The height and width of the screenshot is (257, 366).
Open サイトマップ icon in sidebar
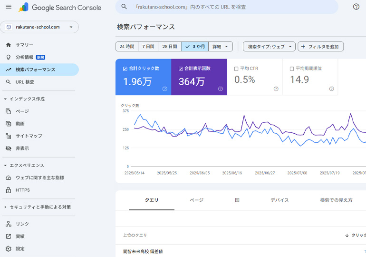coord(8,136)
